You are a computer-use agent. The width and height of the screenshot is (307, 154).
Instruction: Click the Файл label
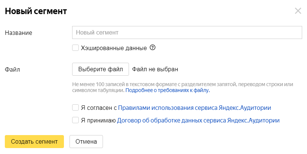pos(12,69)
